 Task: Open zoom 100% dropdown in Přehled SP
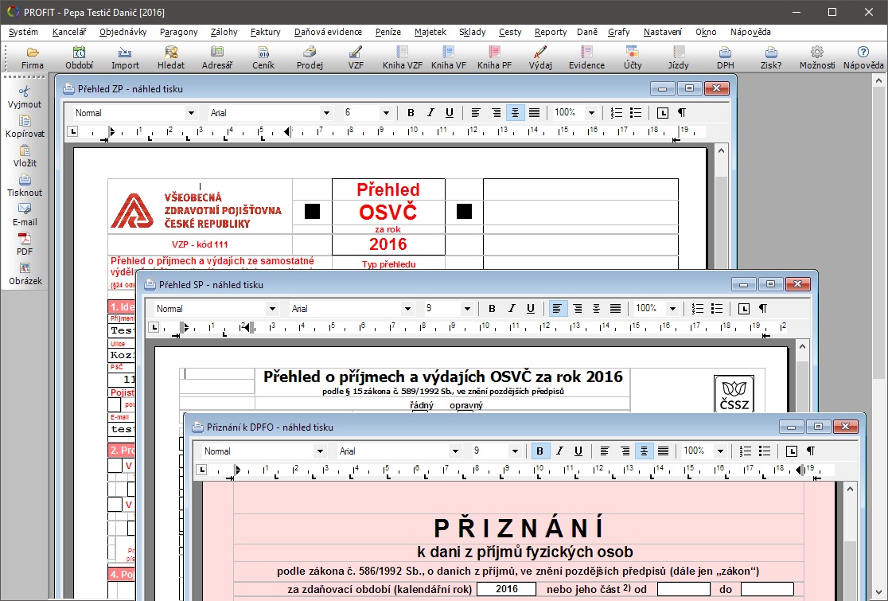click(672, 309)
